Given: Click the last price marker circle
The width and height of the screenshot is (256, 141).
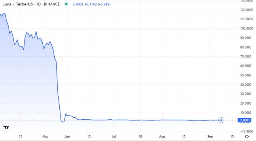Looking at the screenshot, I should click(221, 120).
